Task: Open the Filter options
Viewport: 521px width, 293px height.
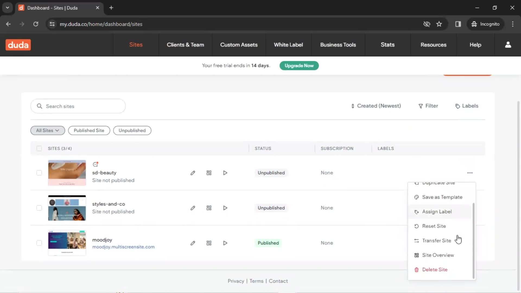Action: click(x=428, y=106)
